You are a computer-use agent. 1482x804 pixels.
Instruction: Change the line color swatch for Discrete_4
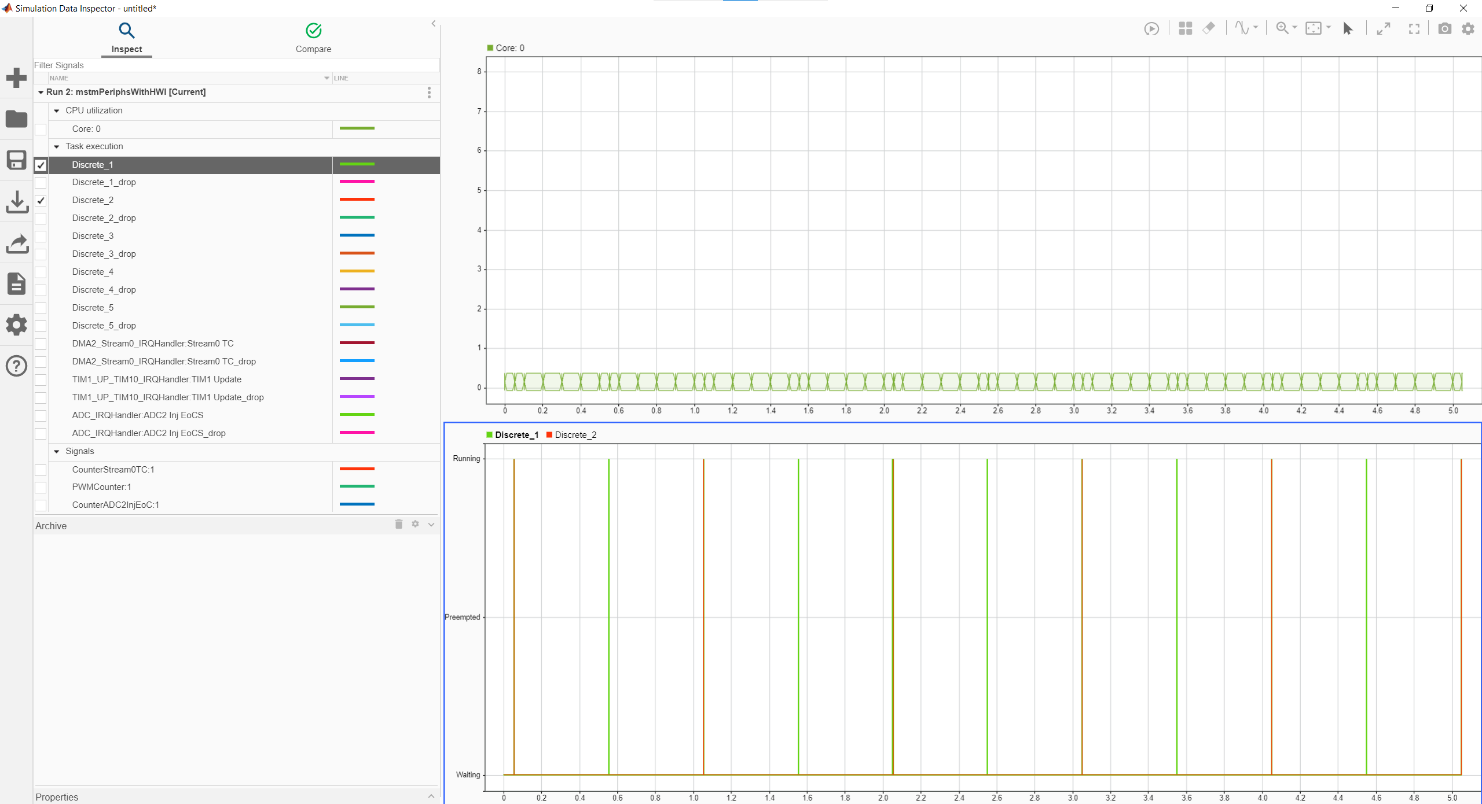tap(357, 271)
